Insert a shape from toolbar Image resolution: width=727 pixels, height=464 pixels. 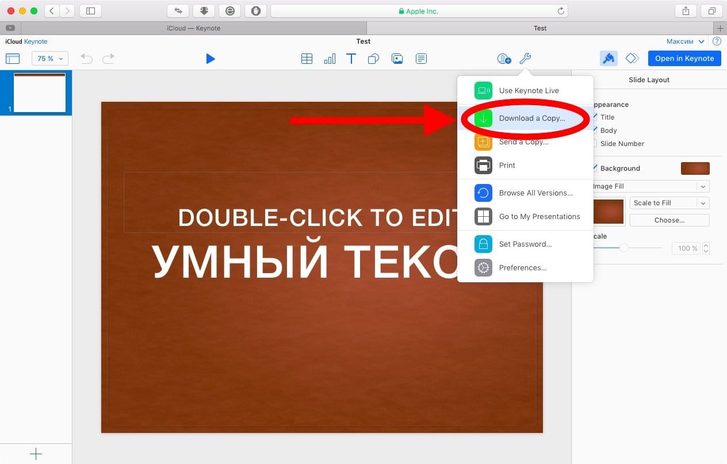click(373, 59)
